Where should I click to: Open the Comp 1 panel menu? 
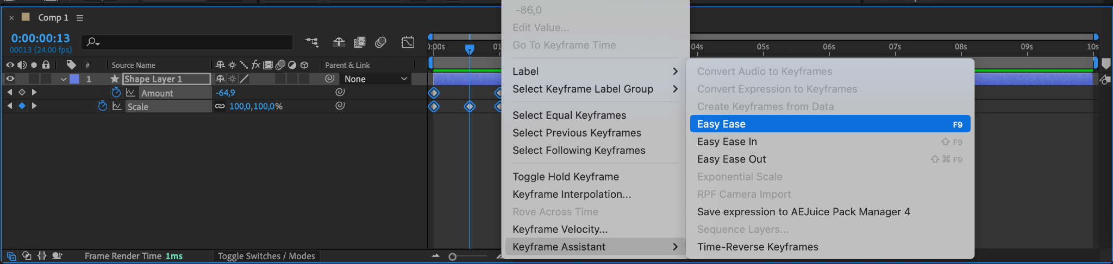pos(80,18)
